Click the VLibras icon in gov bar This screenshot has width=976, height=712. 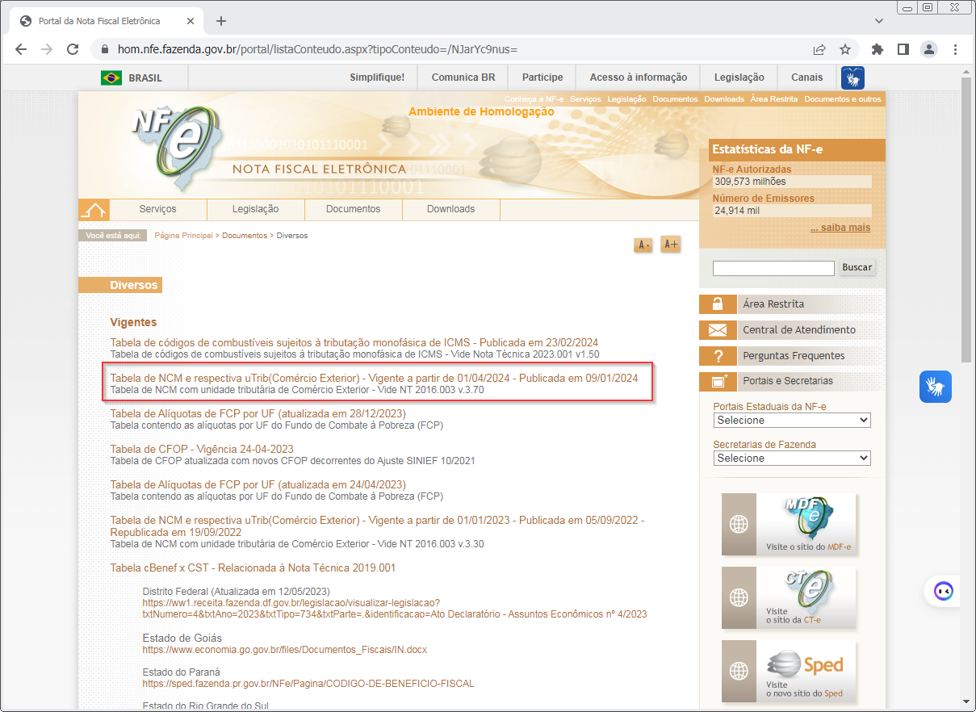tap(852, 77)
